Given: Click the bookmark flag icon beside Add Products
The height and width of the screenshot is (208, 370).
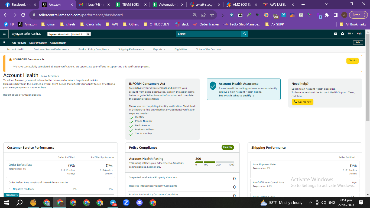Looking at the screenshot, I should pos(4,43).
